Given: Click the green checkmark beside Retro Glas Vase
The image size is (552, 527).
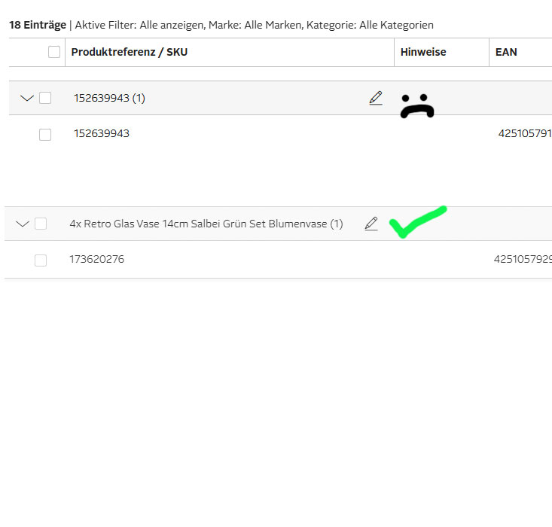Looking at the screenshot, I should [x=416, y=221].
